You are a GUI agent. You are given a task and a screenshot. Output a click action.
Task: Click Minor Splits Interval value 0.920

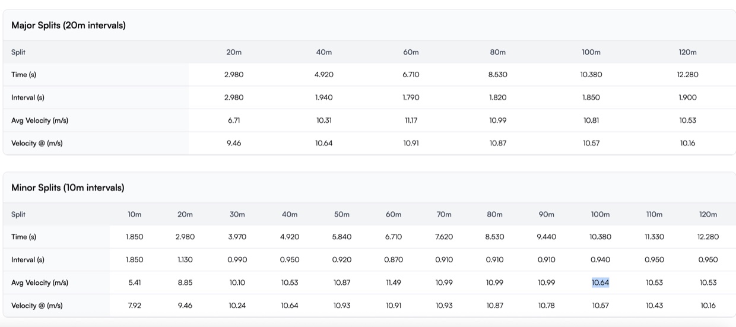point(342,260)
